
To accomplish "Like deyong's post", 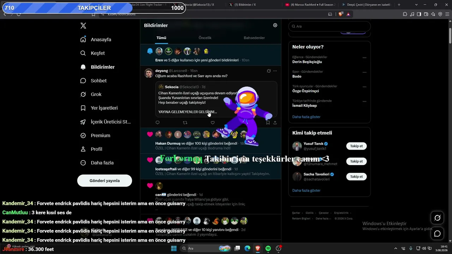I will [213, 123].
